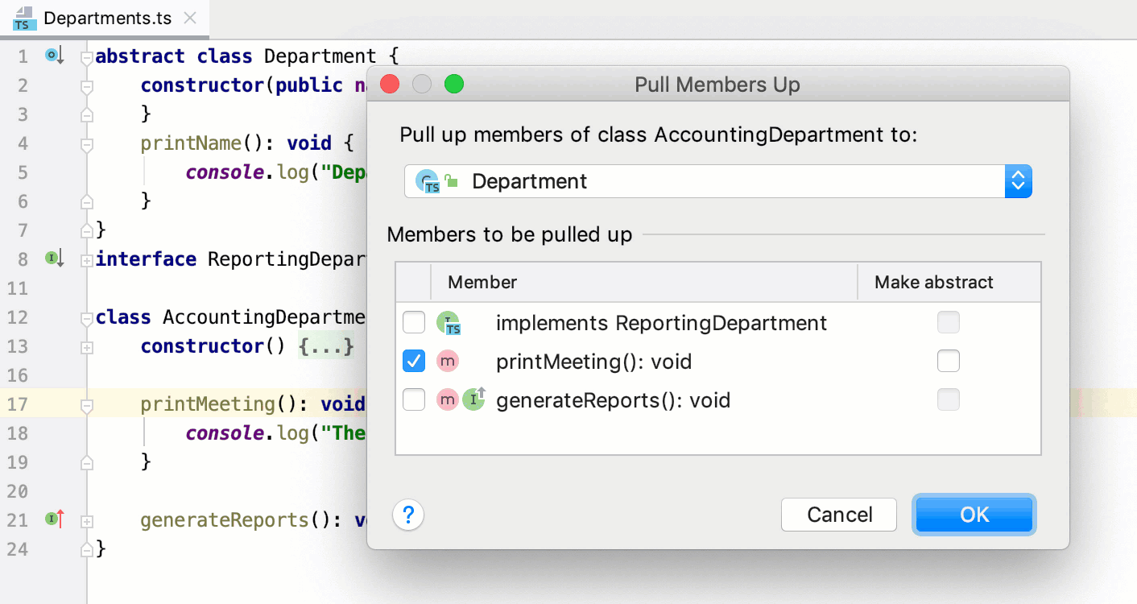The height and width of the screenshot is (604, 1137).
Task: Click the interface icon on the implements ReportingDepartment row
Action: tap(449, 322)
